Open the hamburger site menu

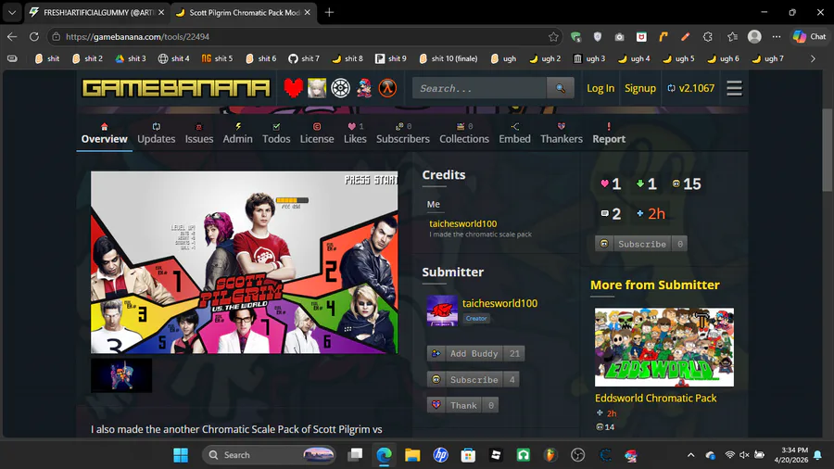pyautogui.click(x=734, y=88)
